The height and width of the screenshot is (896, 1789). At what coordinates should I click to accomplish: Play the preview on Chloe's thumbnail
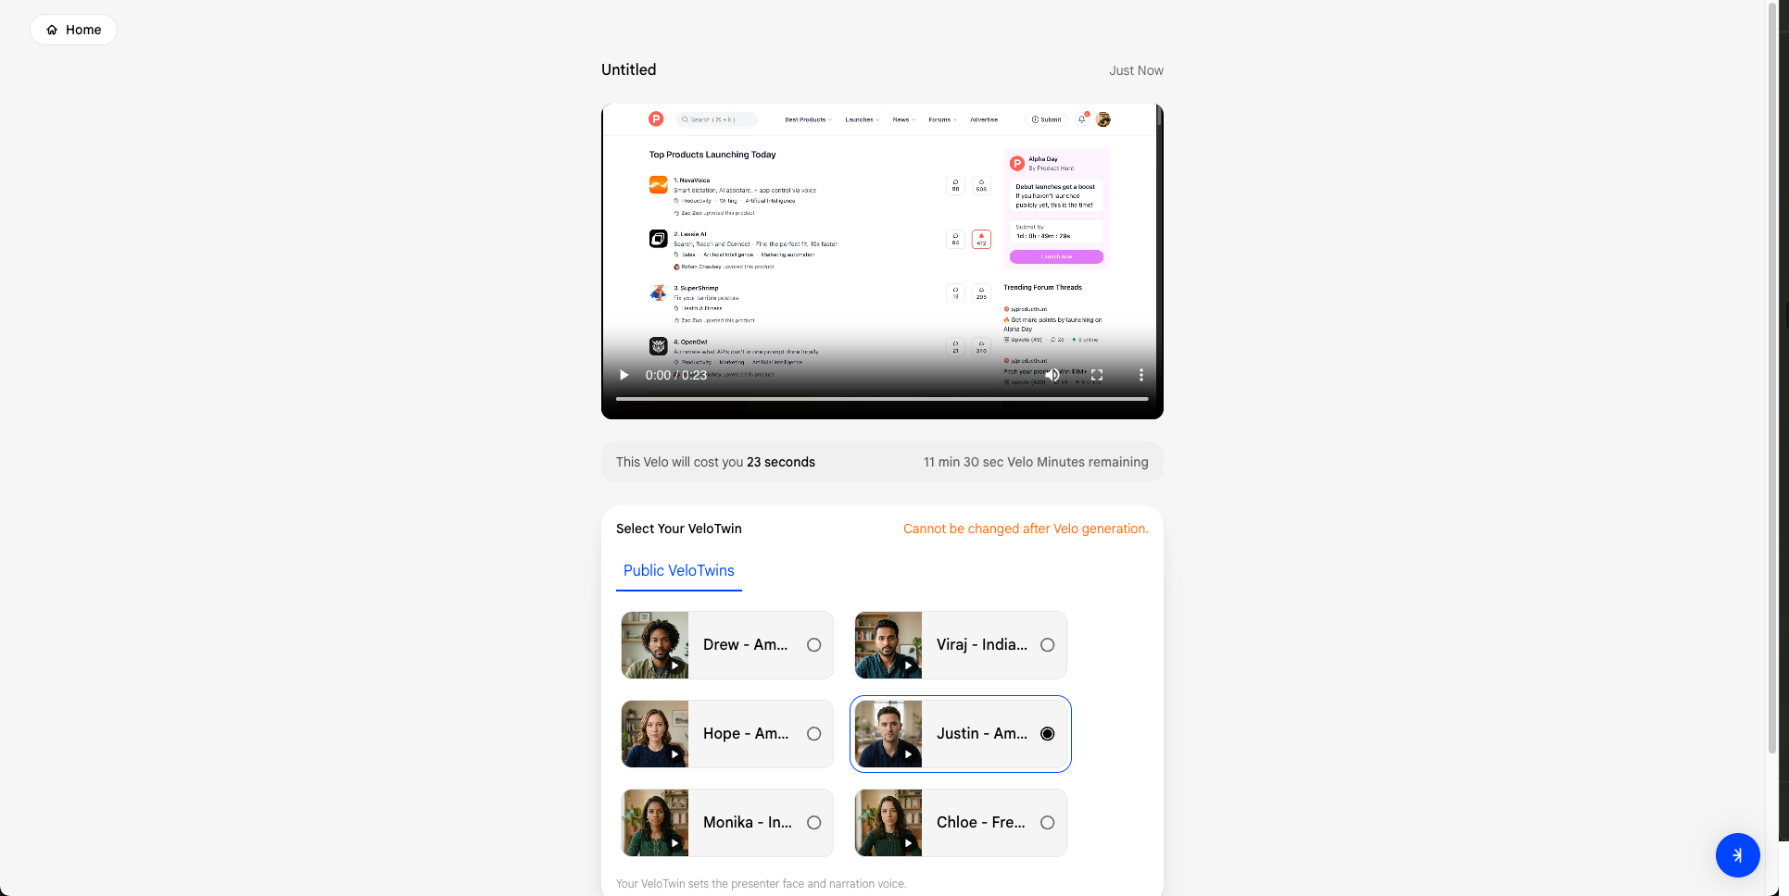coord(909,843)
